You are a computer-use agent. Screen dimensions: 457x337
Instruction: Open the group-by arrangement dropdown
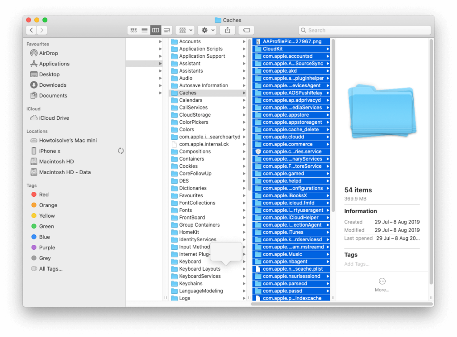[x=186, y=30]
